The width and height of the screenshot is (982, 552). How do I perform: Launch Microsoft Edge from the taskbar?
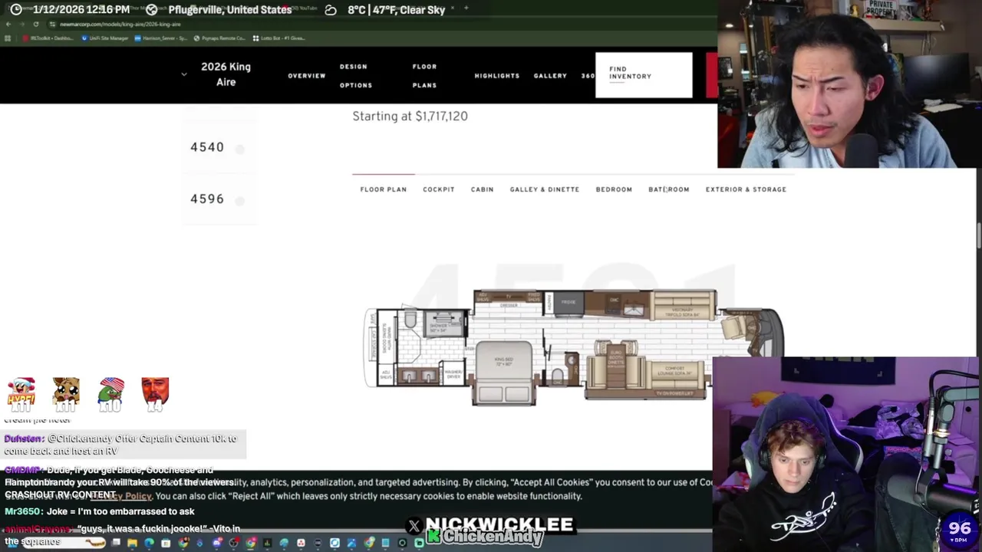(x=149, y=543)
